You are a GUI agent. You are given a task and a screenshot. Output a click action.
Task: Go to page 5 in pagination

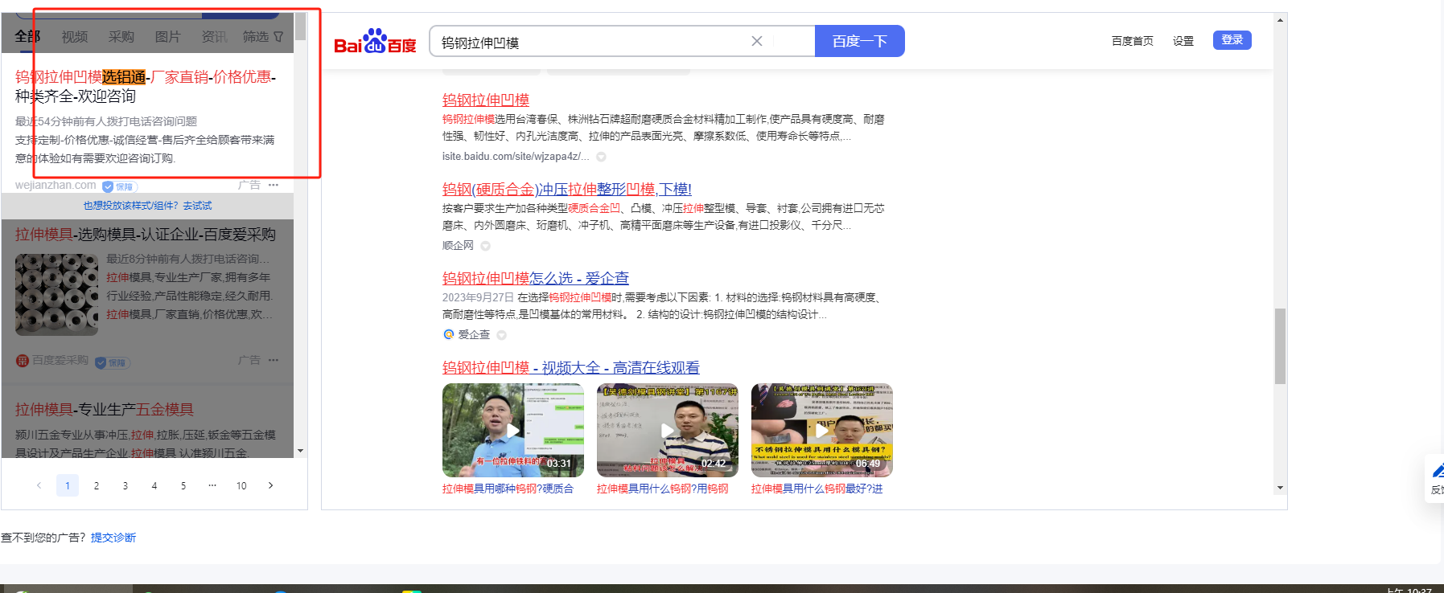(183, 485)
